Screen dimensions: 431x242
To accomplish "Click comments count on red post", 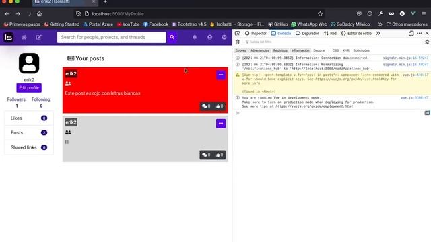I will [x=206, y=106].
